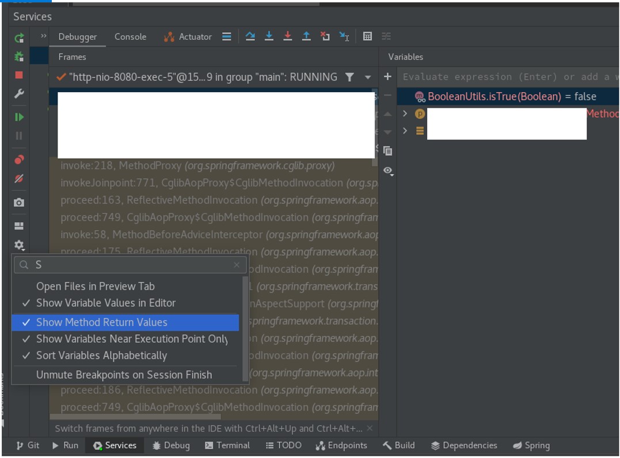This screenshot has width=620, height=458.
Task: Switch to the Debugger tab
Action: (x=78, y=37)
